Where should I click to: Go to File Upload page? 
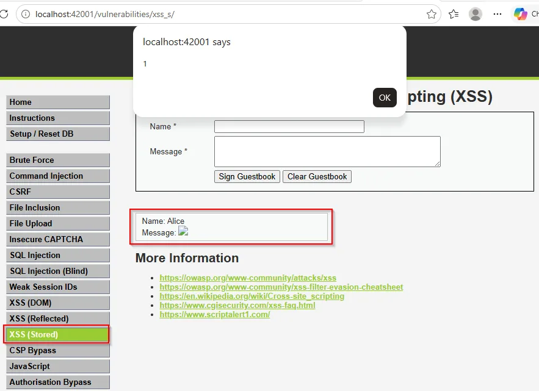pos(58,223)
